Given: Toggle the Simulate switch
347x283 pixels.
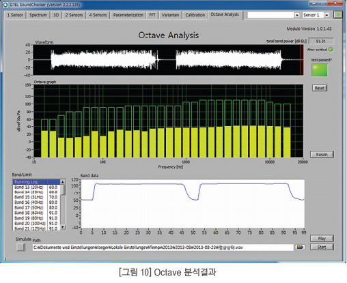Looking at the screenshot, I should coord(20,247).
